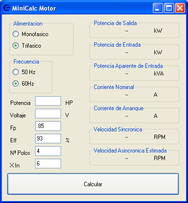Image resolution: width=188 pixels, height=203 pixels.
Task: Click the X In field showing 6
Action: 48,164
